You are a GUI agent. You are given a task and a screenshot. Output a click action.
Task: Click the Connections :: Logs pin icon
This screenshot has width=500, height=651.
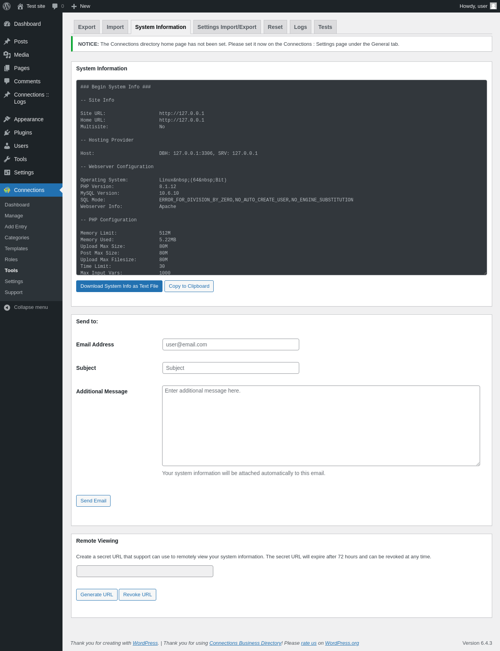pos(7,95)
